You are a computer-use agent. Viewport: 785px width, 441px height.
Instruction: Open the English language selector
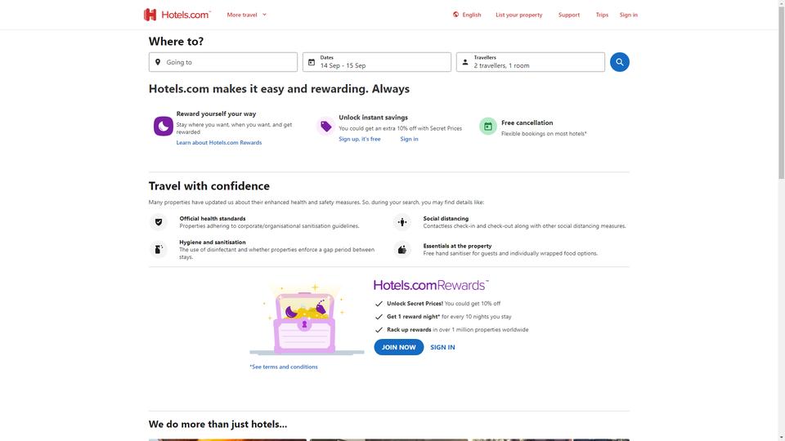coord(467,15)
